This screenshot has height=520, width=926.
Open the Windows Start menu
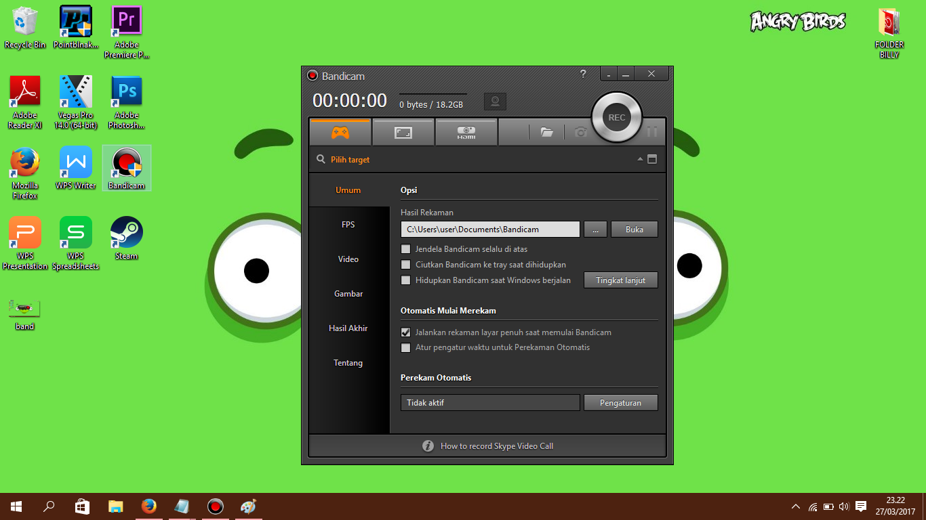[16, 506]
